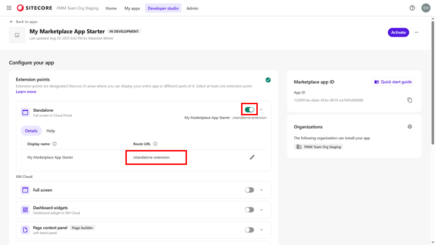Click Display name info icon
Image resolution: width=435 pixels, height=245 pixels.
55,144
